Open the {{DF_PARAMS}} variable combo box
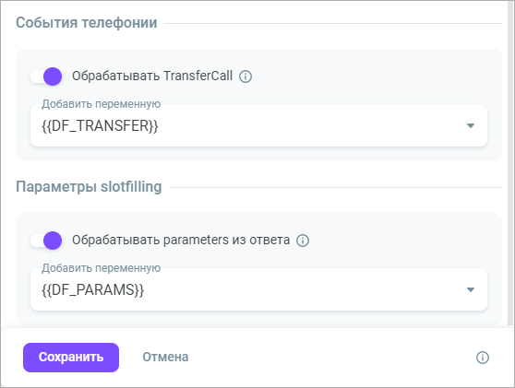This screenshot has height=388, width=515. point(258,289)
